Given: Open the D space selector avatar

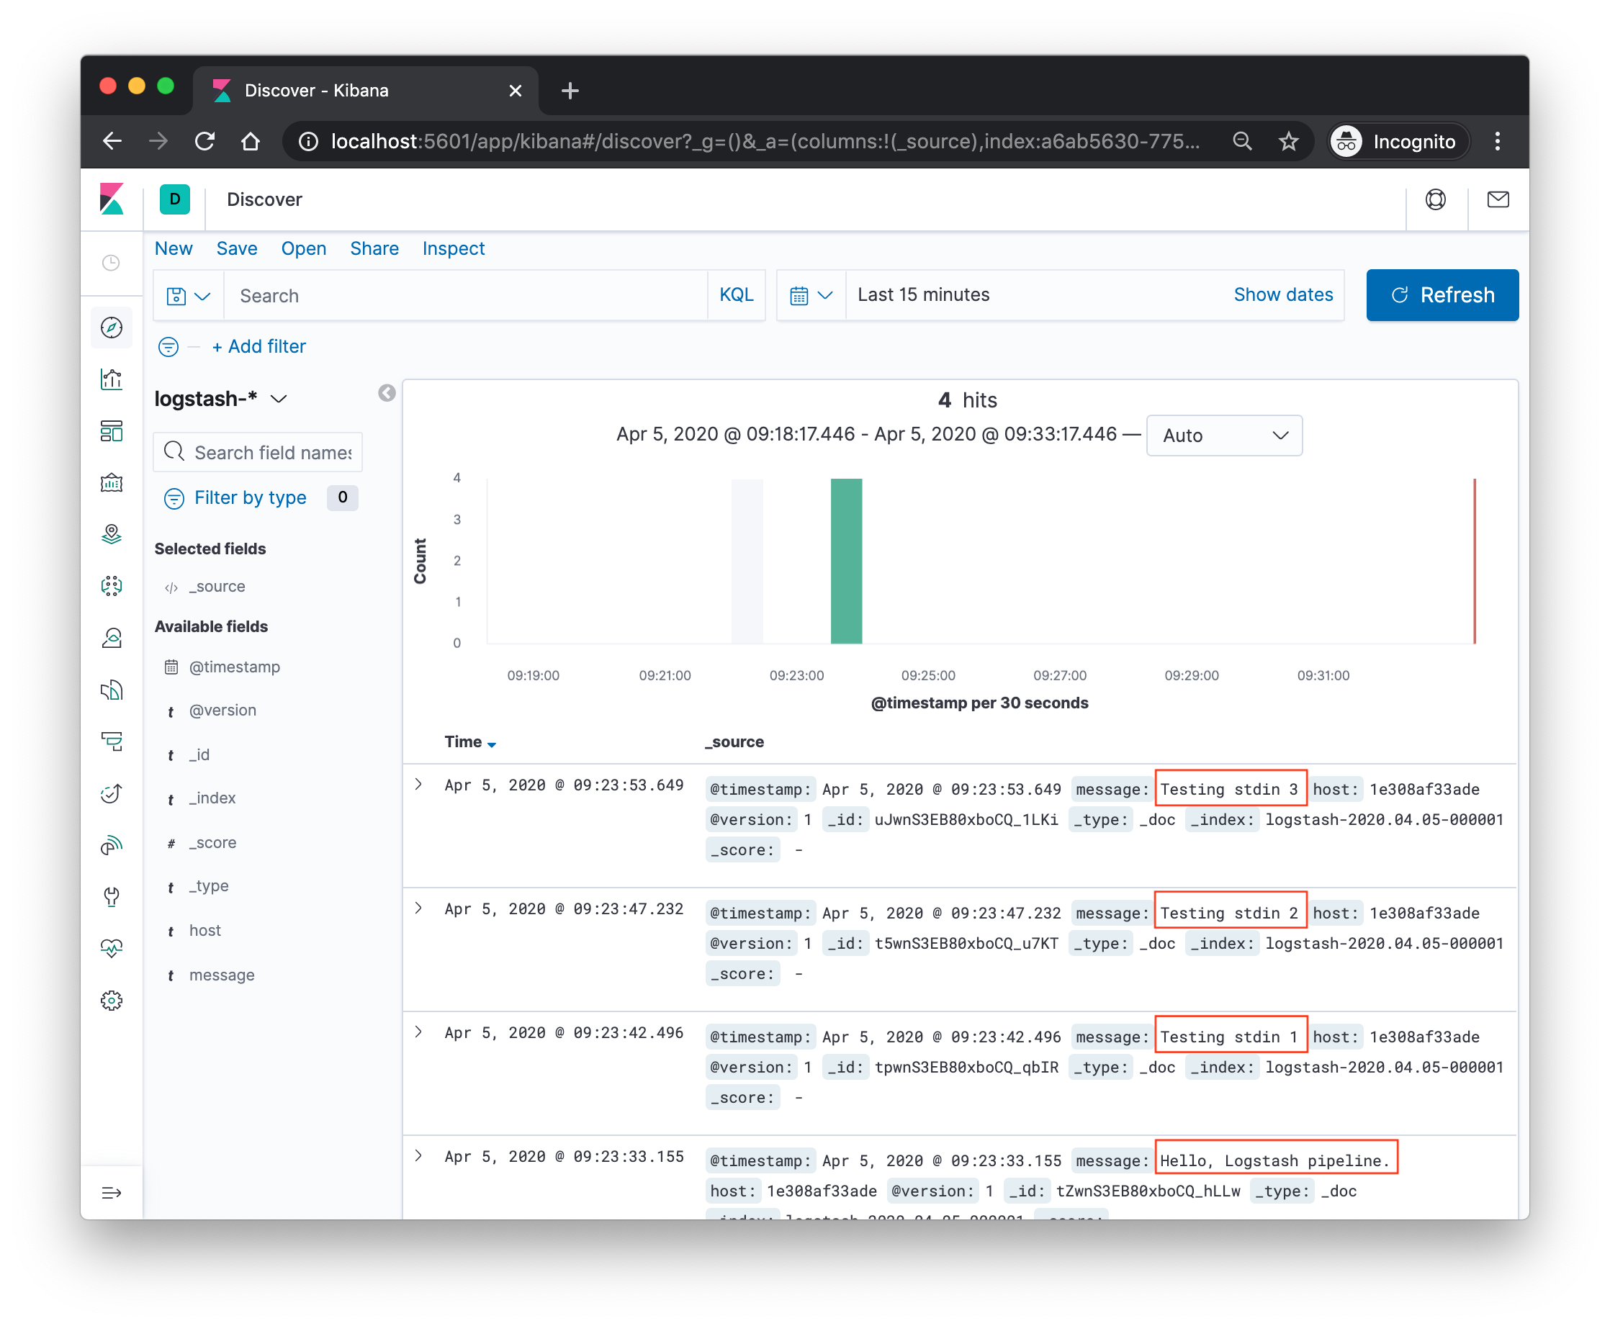Looking at the screenshot, I should point(174,199).
